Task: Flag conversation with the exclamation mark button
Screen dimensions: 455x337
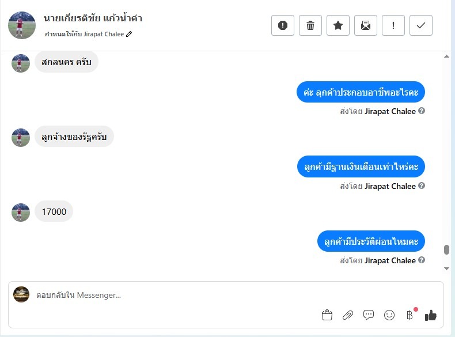Action: tap(393, 25)
